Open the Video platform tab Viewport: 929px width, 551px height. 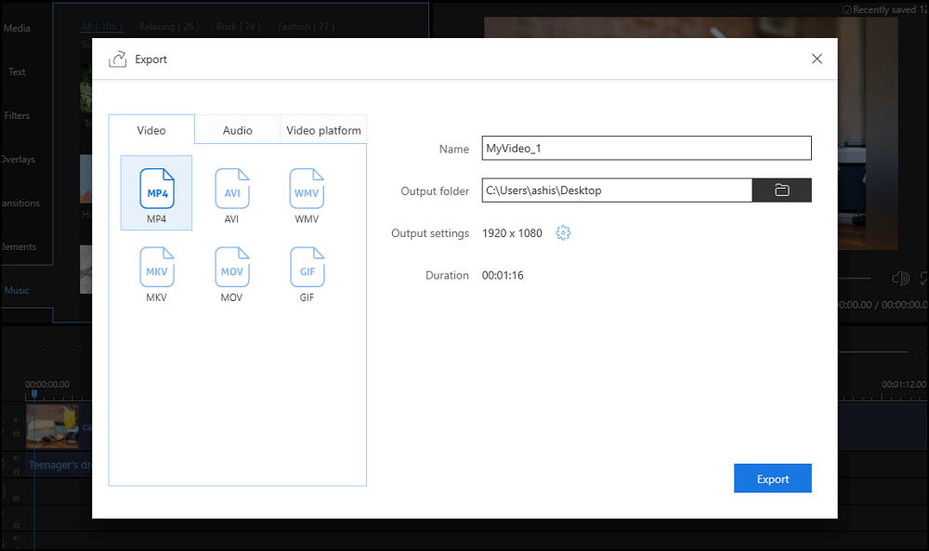[323, 130]
